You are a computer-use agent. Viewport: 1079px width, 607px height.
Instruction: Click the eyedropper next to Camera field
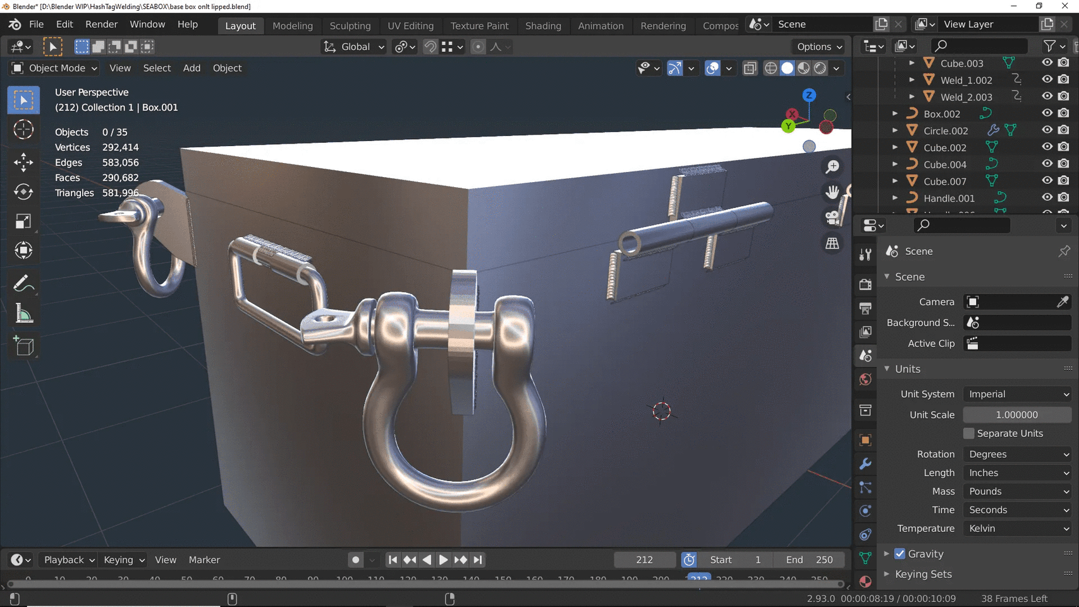tap(1063, 302)
